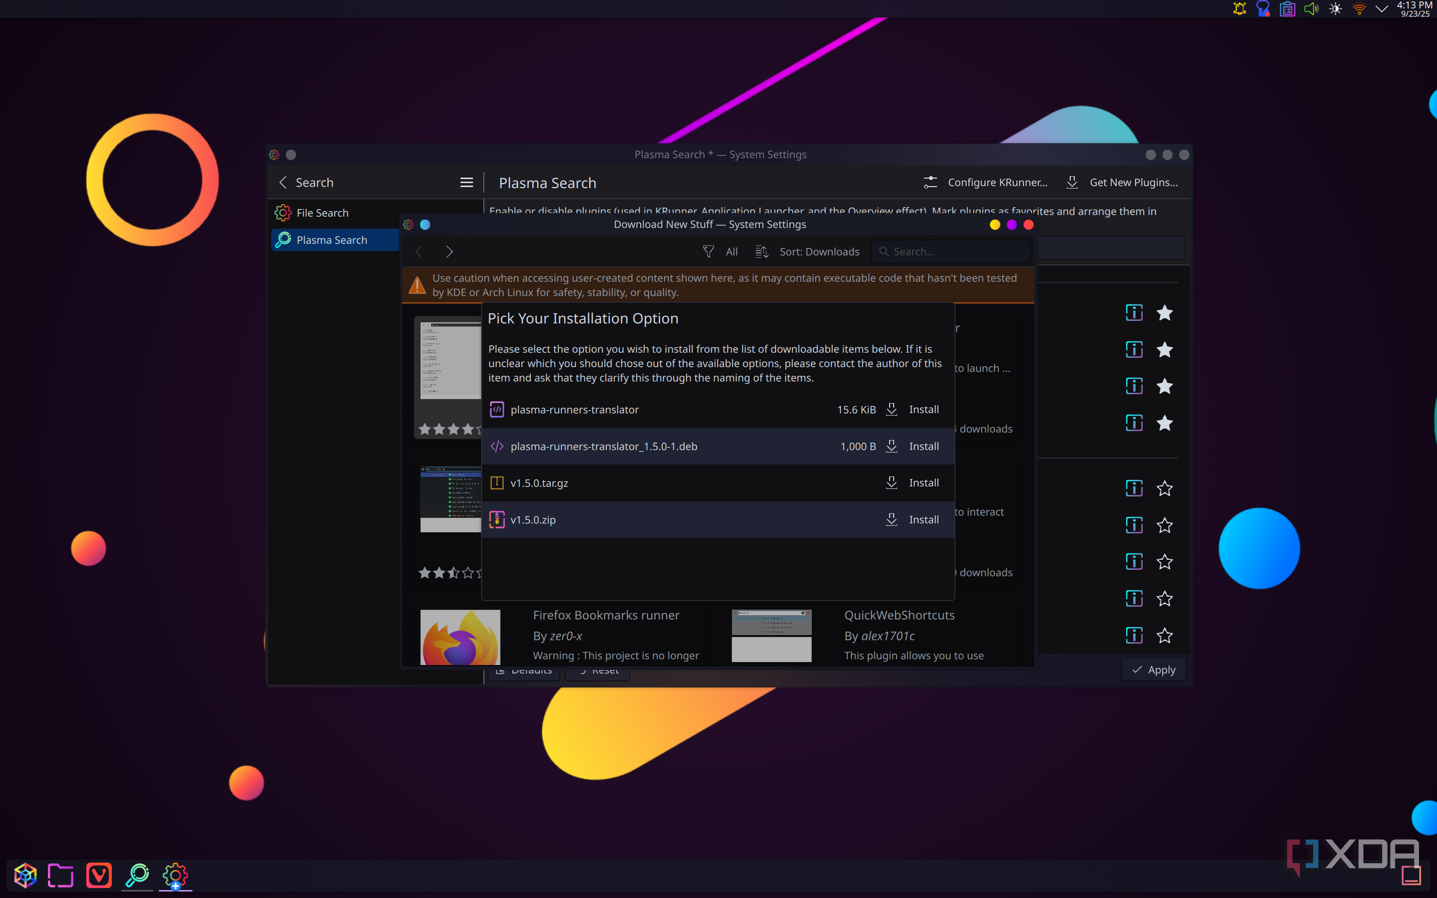Toggle the fourth filled favorite star
The image size is (1437, 898).
[1165, 423]
